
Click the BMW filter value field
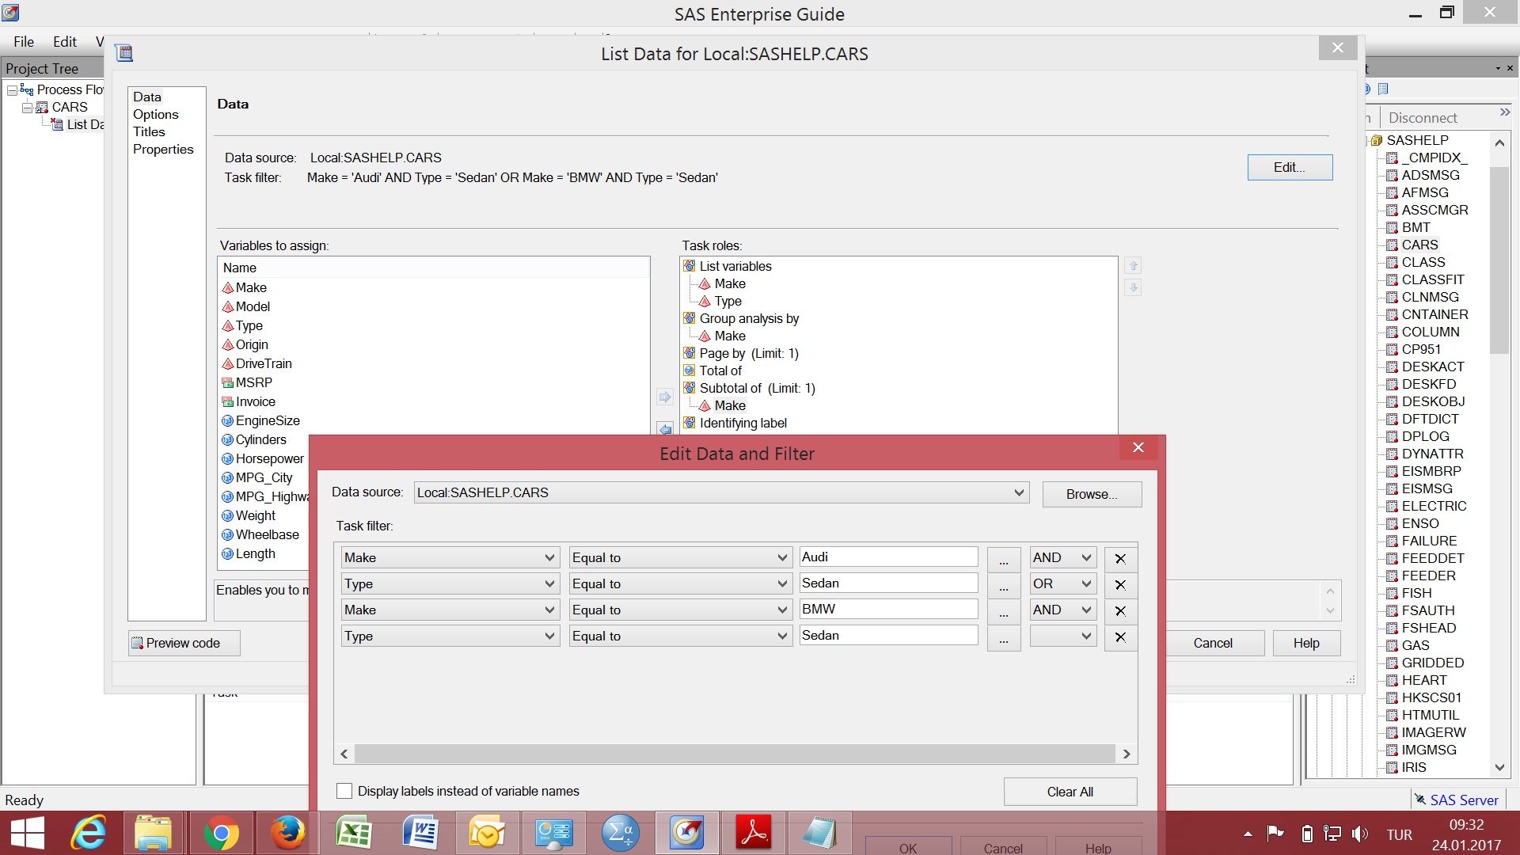887,609
